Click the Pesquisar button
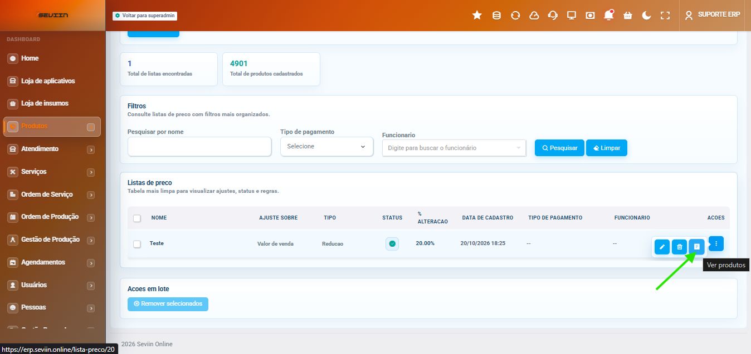 pyautogui.click(x=559, y=148)
